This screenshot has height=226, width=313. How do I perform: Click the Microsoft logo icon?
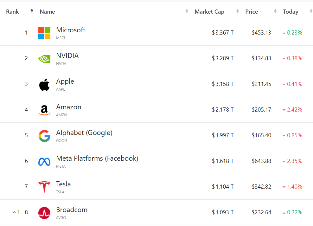(x=44, y=33)
